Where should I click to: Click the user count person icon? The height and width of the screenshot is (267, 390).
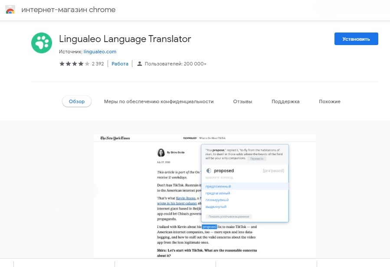coord(140,64)
